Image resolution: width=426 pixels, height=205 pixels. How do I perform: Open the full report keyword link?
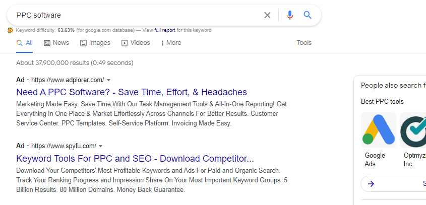165,30
